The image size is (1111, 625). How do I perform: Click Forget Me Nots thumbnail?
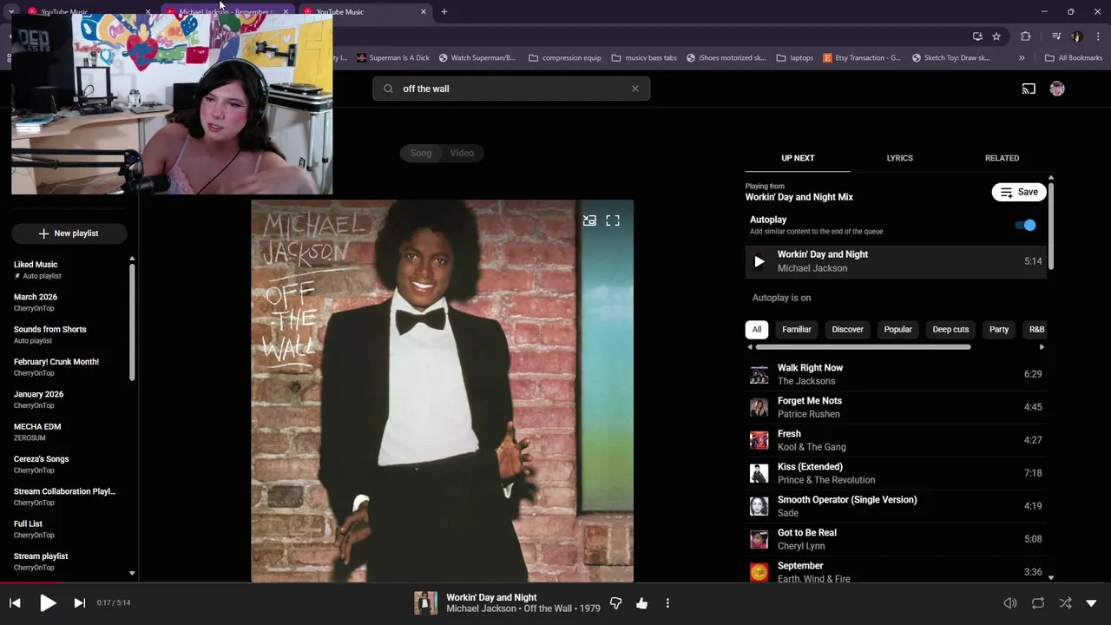click(x=759, y=407)
